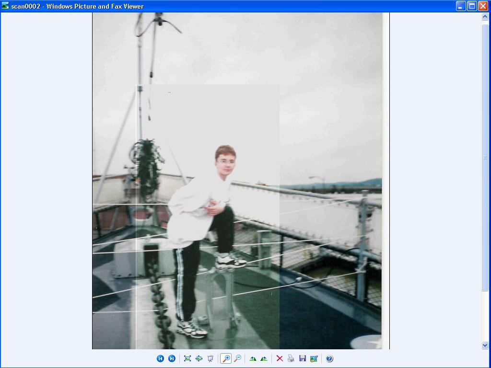Go to the previous image
Image resolution: width=491 pixels, height=368 pixels.
[160, 358]
